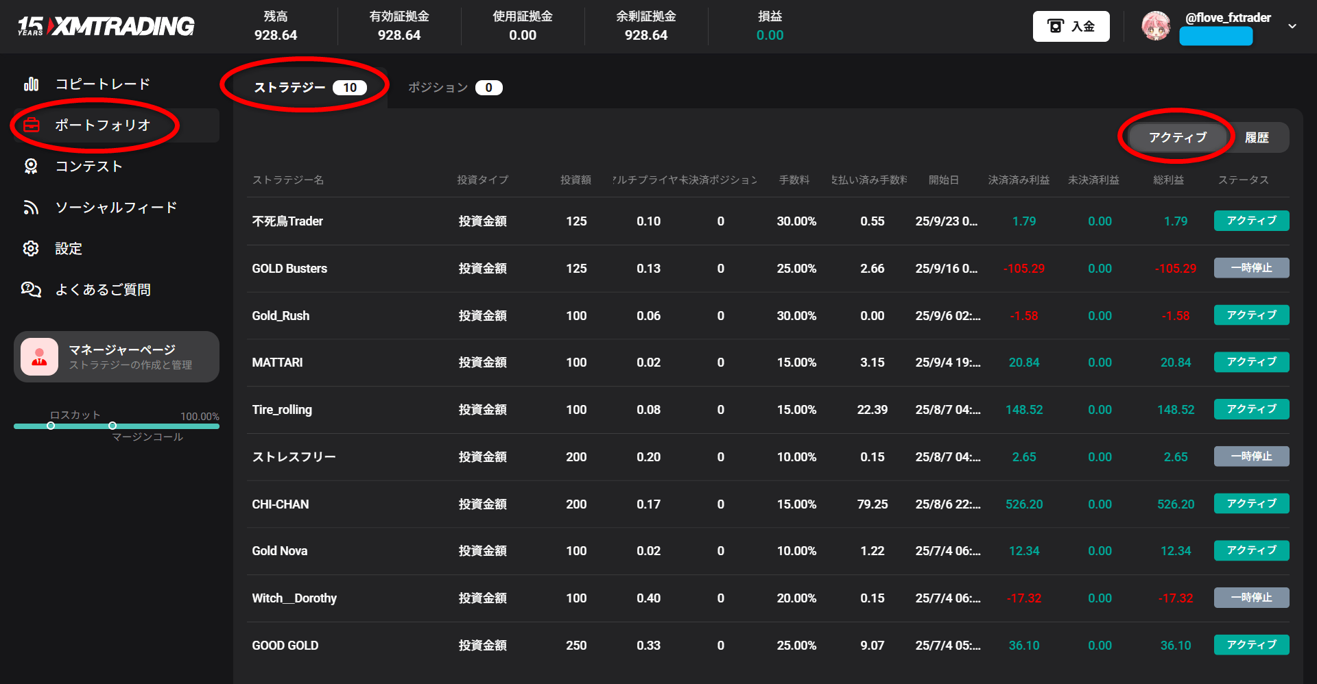Click the Copy Trade bar chart icon
Image resolution: width=1317 pixels, height=684 pixels.
pyautogui.click(x=31, y=84)
